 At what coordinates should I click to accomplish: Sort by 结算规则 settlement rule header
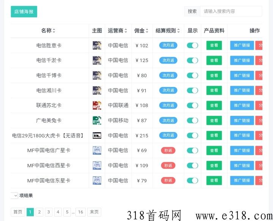[x=168, y=31]
